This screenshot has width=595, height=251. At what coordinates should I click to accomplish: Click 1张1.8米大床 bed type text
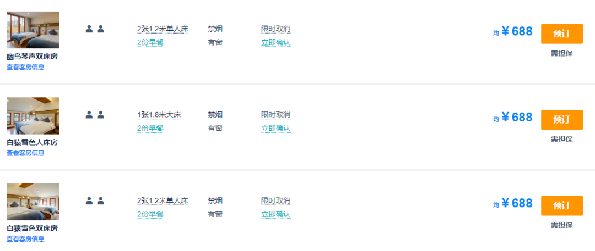[159, 115]
